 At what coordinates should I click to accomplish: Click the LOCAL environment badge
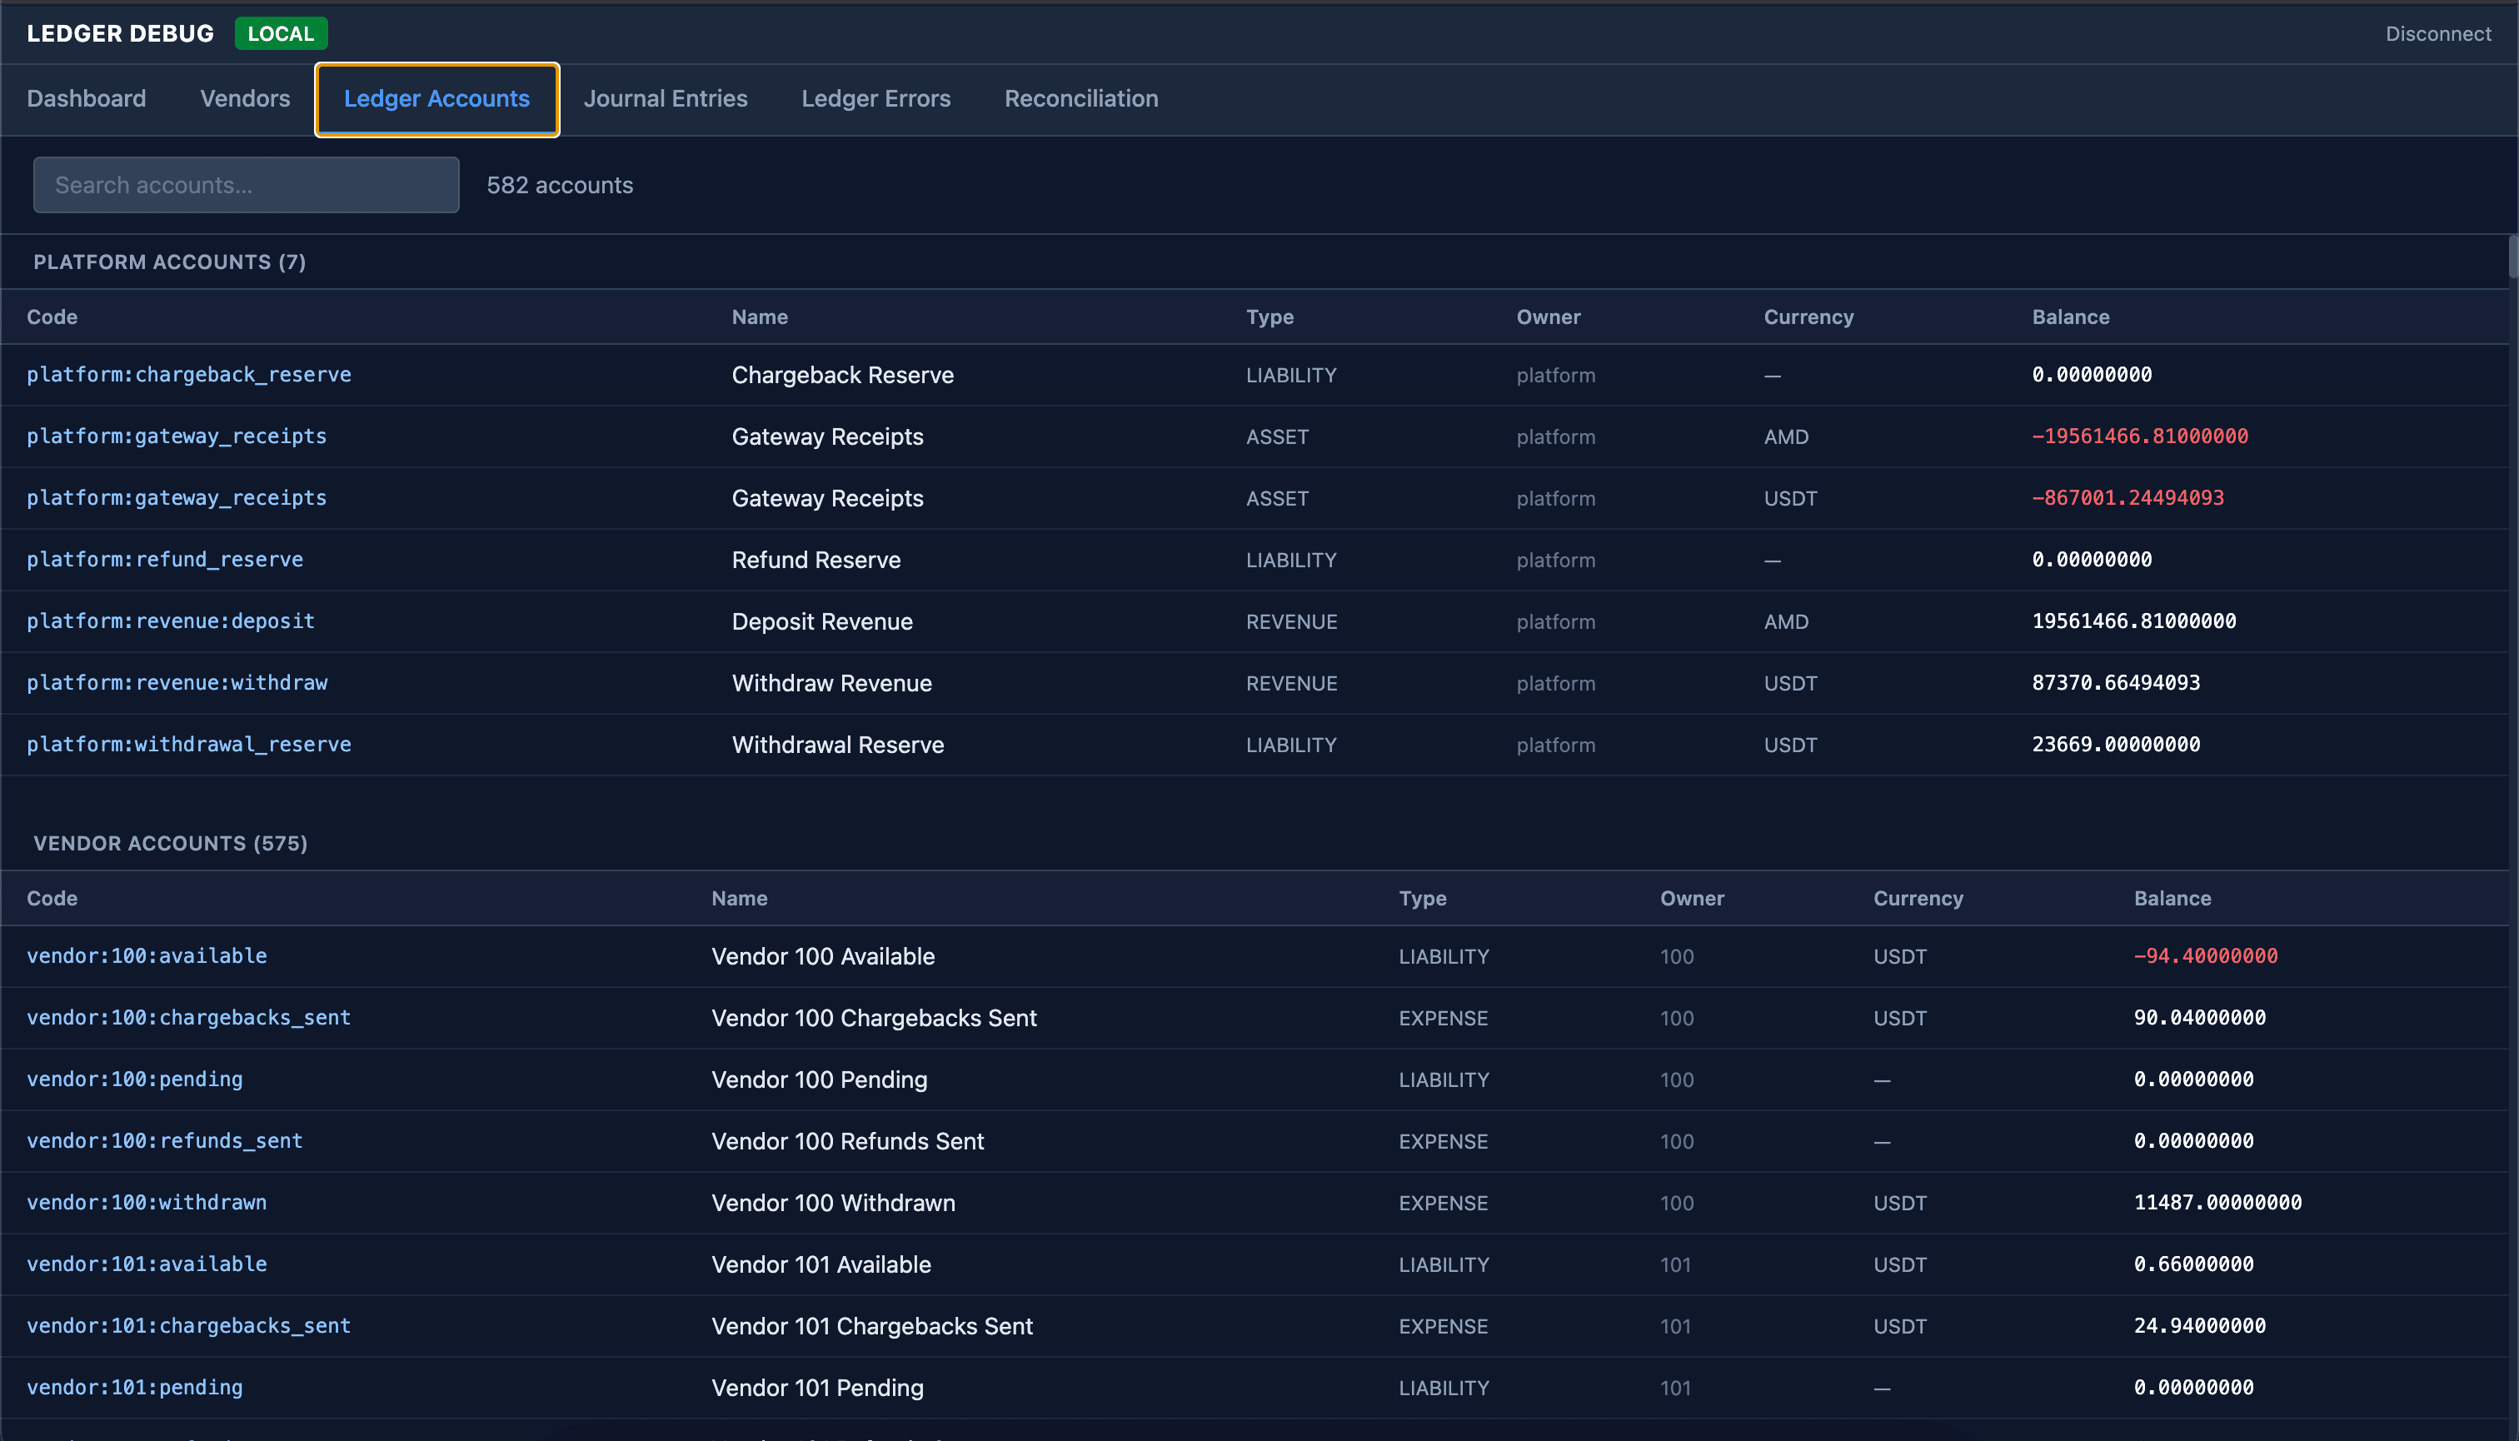(x=281, y=33)
